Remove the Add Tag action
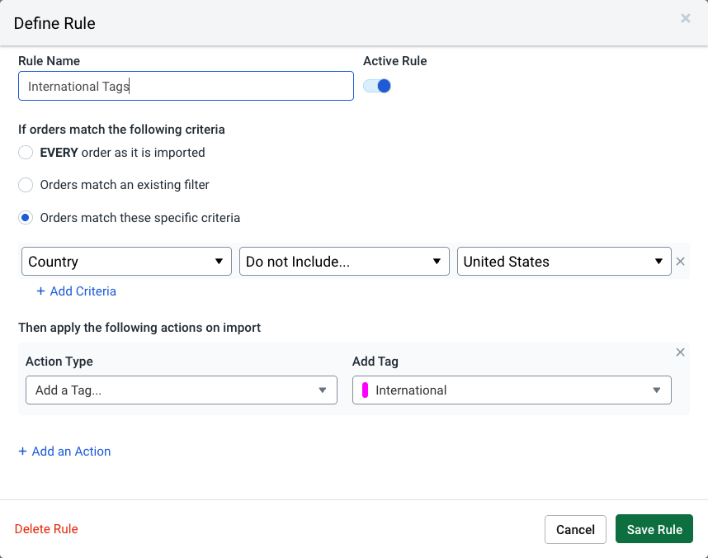Image resolution: width=708 pixels, height=558 pixels. point(680,352)
